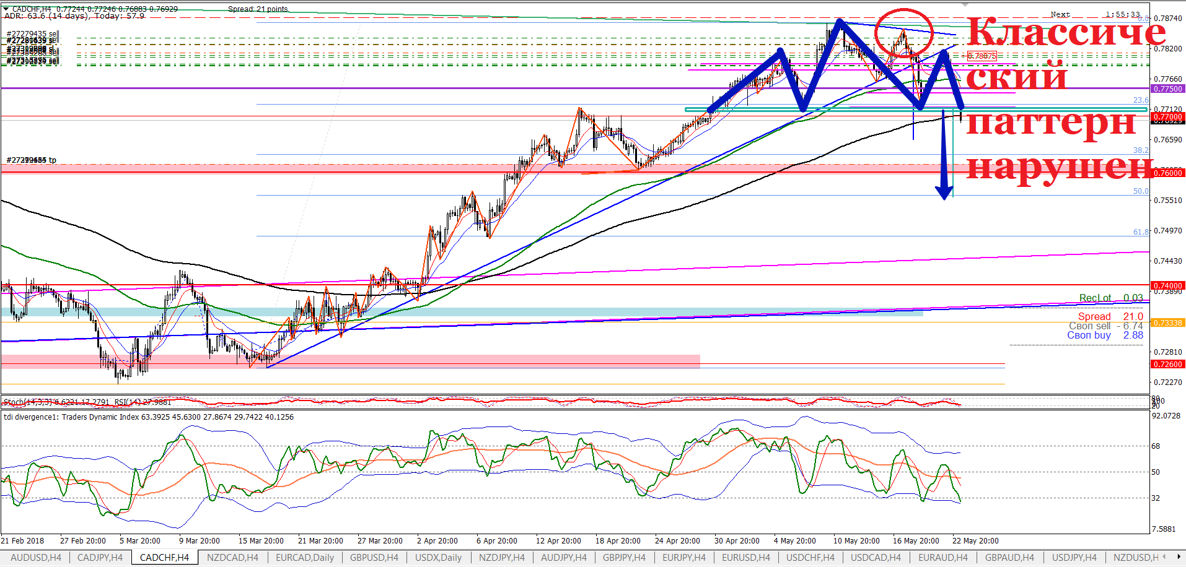This screenshot has width=1186, height=567.
Task: Click the ADR 63.6 (14 days) info line
Action: click(x=74, y=16)
